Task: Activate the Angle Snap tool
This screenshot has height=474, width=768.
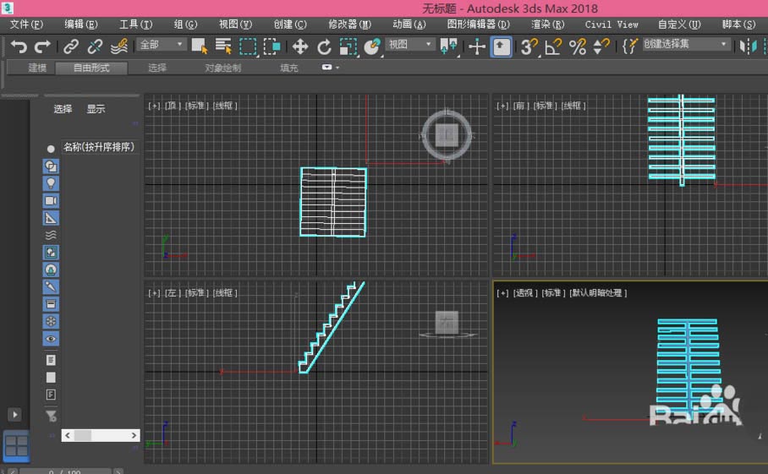Action: (x=553, y=46)
